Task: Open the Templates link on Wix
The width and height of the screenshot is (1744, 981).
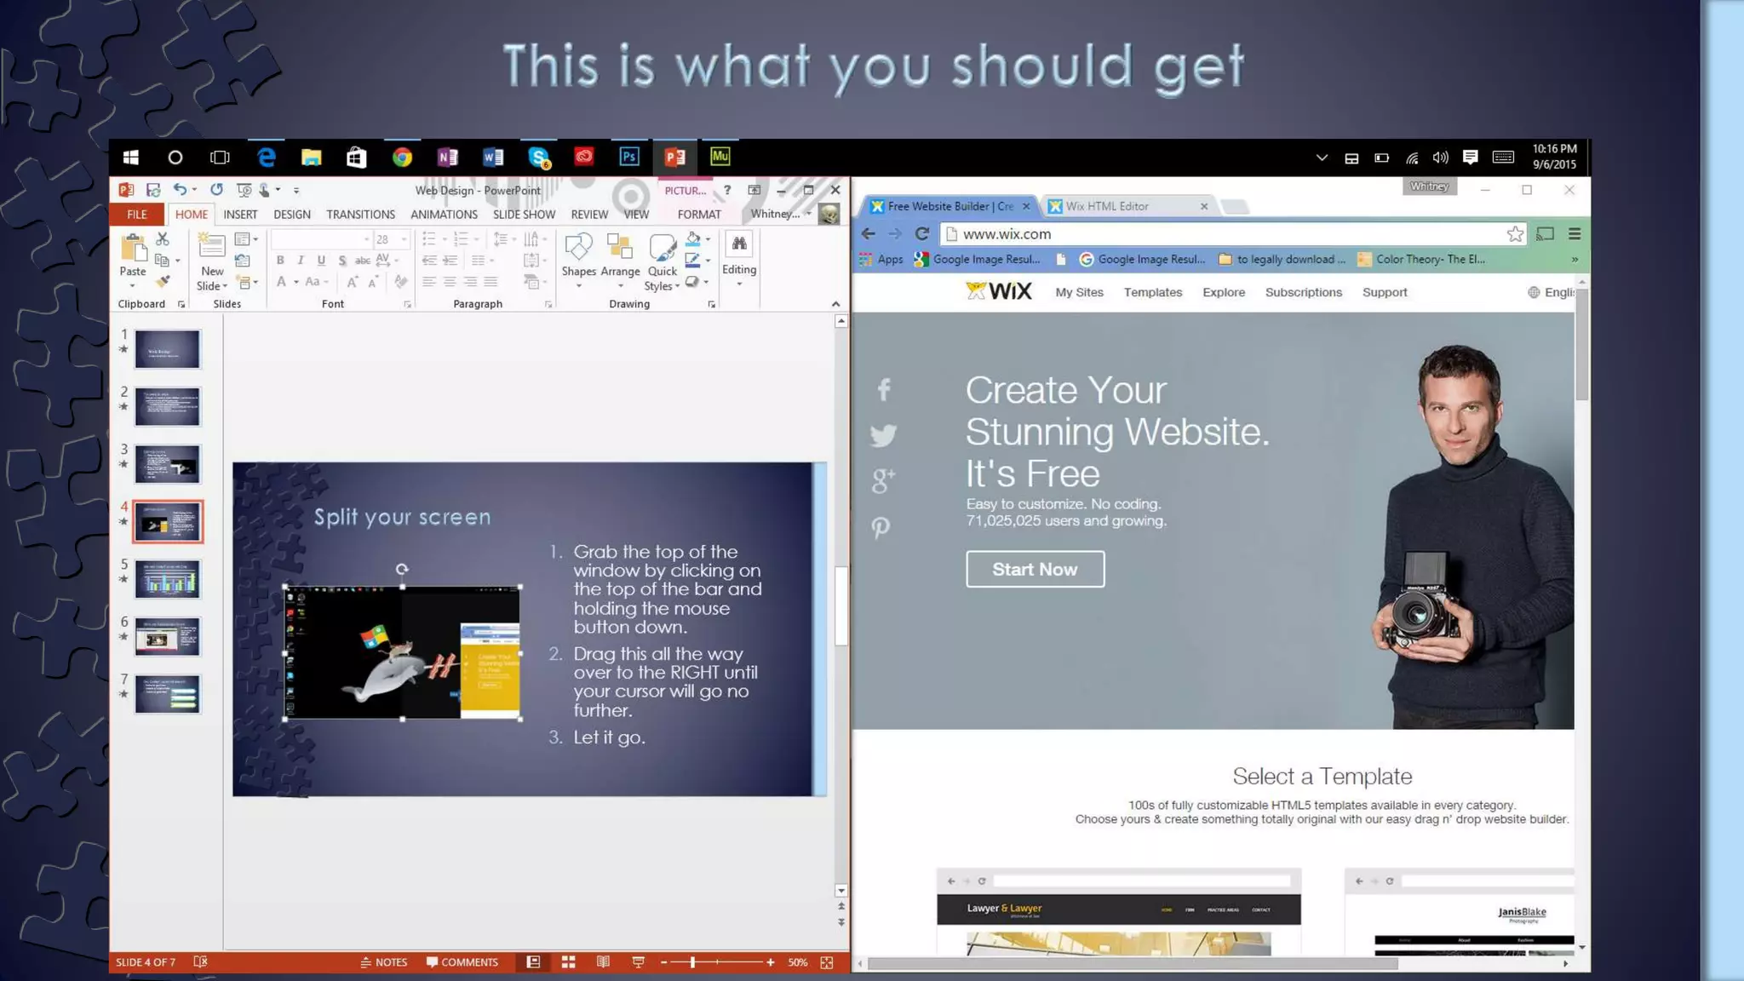Action: (1152, 292)
